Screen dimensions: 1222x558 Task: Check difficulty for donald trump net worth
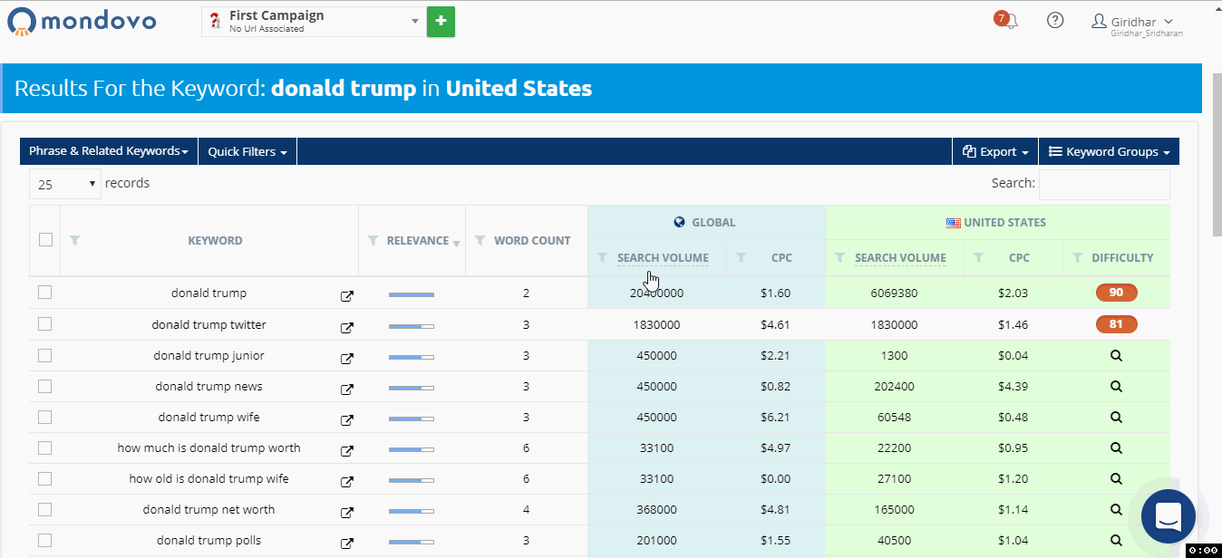[x=1116, y=510]
